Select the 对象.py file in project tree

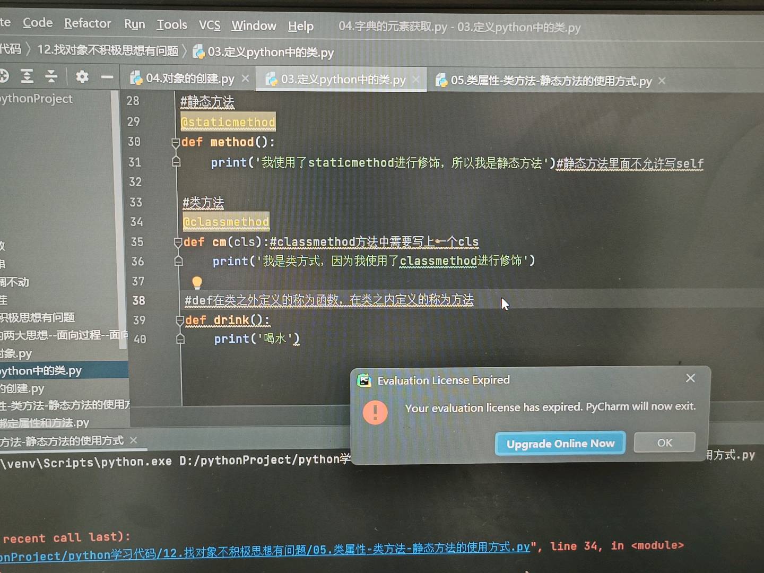[x=16, y=353]
